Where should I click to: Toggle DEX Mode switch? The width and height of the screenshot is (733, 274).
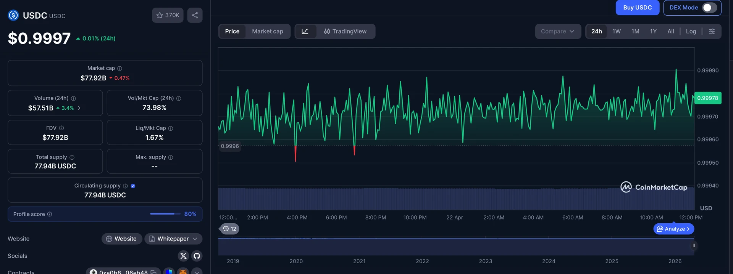(709, 8)
